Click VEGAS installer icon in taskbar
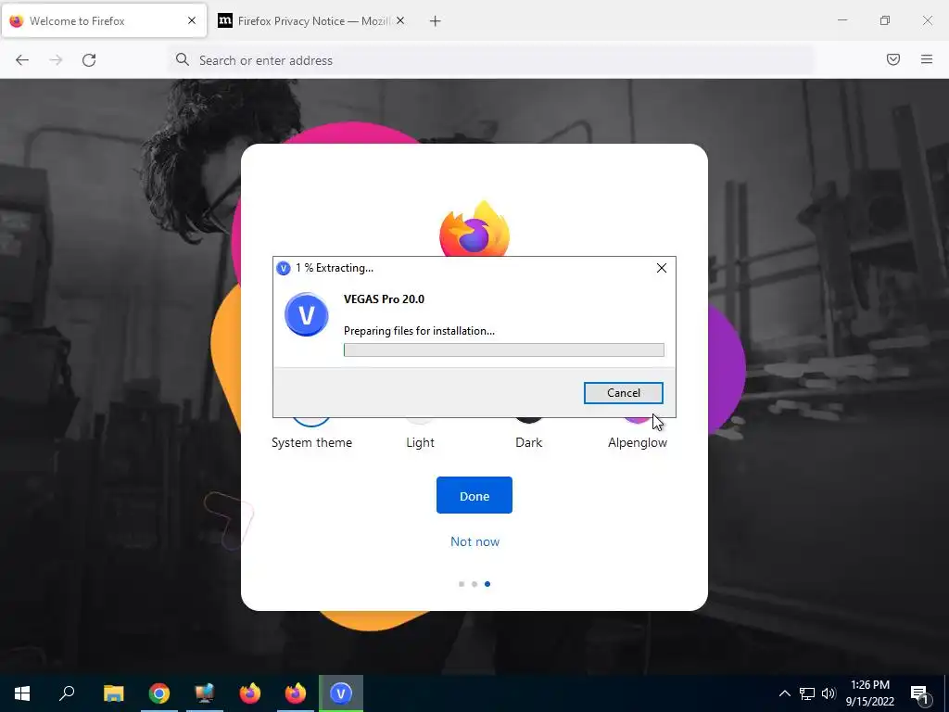The width and height of the screenshot is (949, 712). (x=341, y=693)
